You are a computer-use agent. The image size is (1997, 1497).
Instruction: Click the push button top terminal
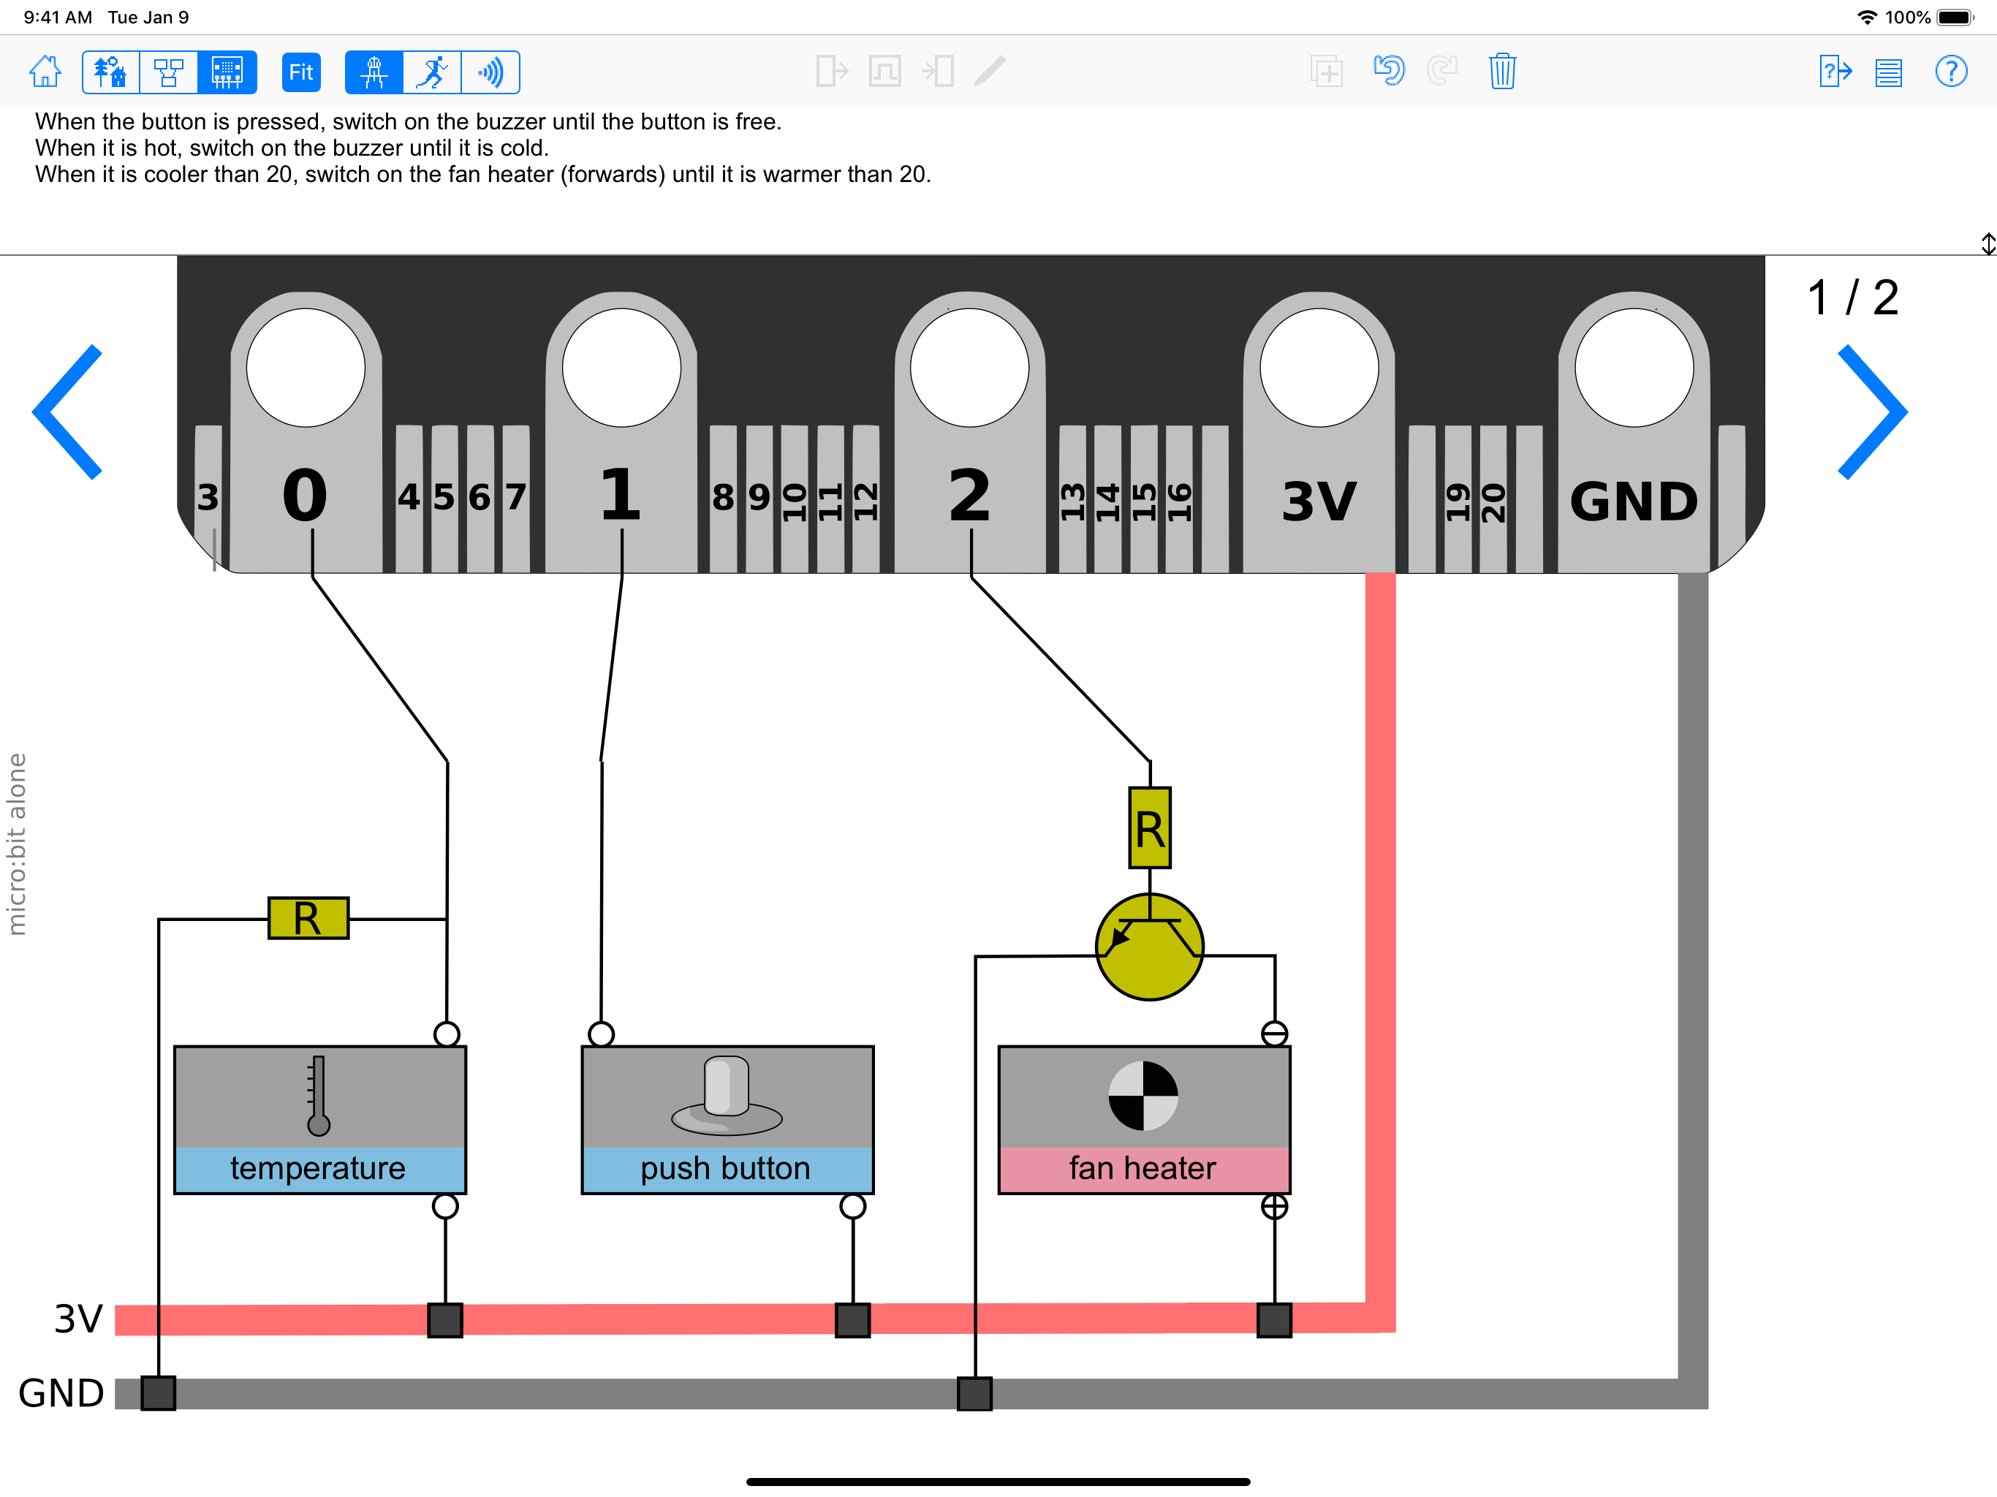coord(602,1034)
